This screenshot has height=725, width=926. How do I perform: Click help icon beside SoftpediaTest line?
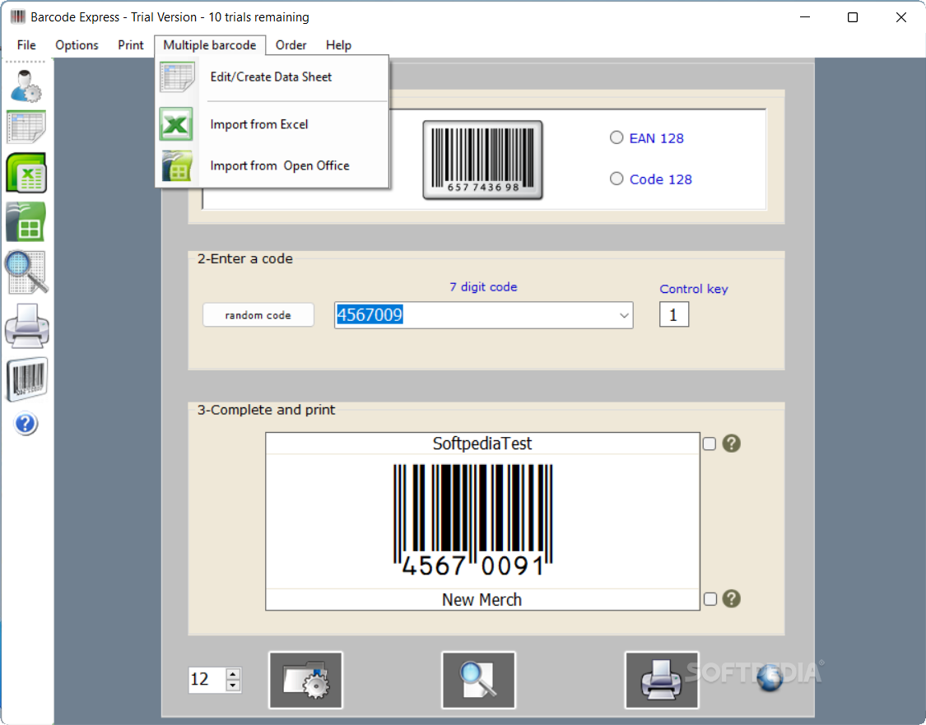[731, 444]
